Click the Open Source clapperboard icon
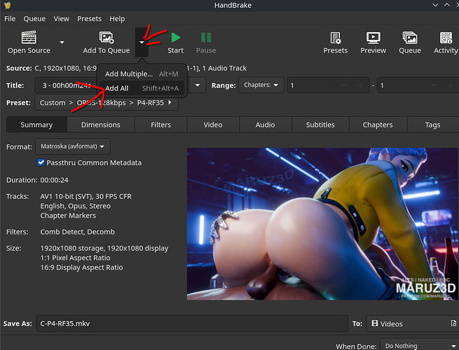 pyautogui.click(x=29, y=37)
